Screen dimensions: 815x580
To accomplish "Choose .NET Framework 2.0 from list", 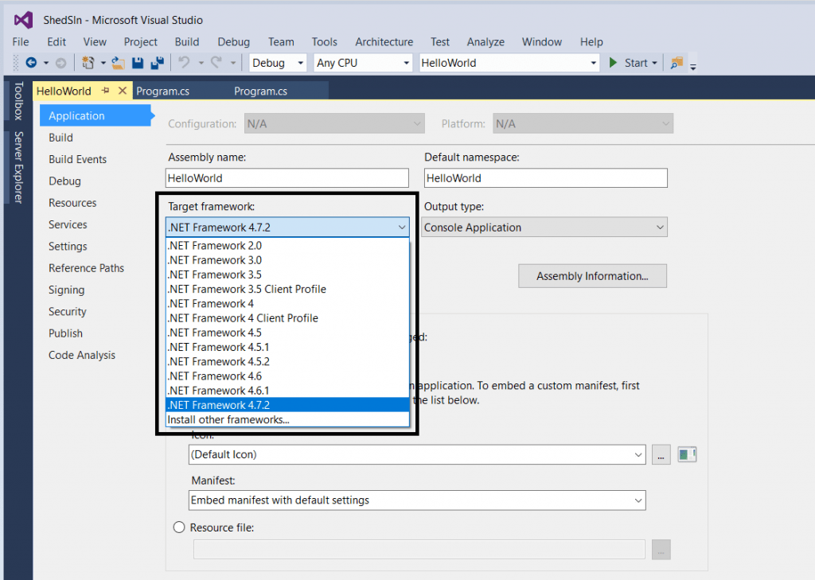I will click(x=287, y=245).
